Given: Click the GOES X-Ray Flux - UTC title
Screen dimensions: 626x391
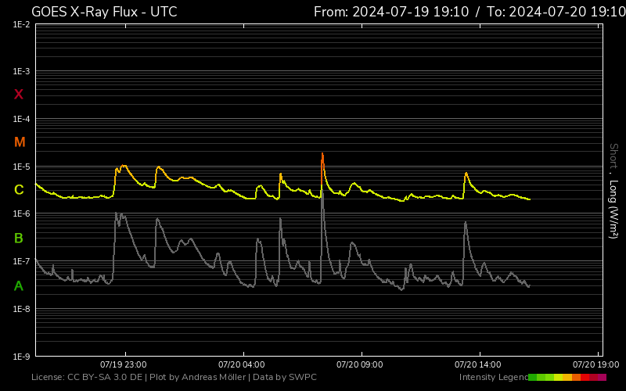Looking at the screenshot, I should [x=104, y=12].
